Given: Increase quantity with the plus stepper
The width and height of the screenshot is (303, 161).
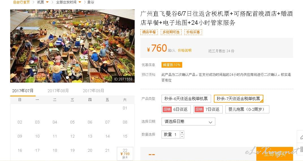Looking at the screenshot, I should (182, 133).
